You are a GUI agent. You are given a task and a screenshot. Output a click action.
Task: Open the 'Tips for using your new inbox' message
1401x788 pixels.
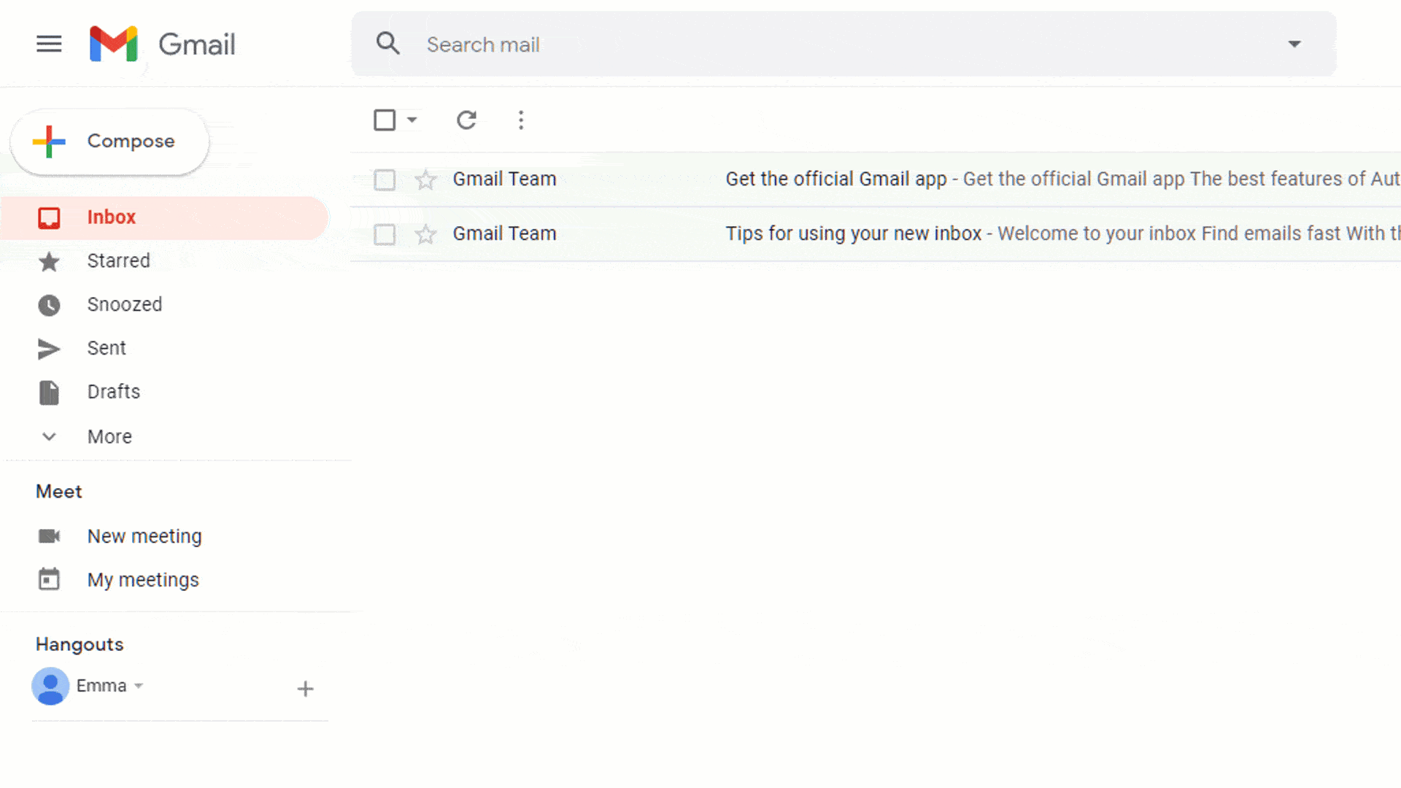click(876, 234)
